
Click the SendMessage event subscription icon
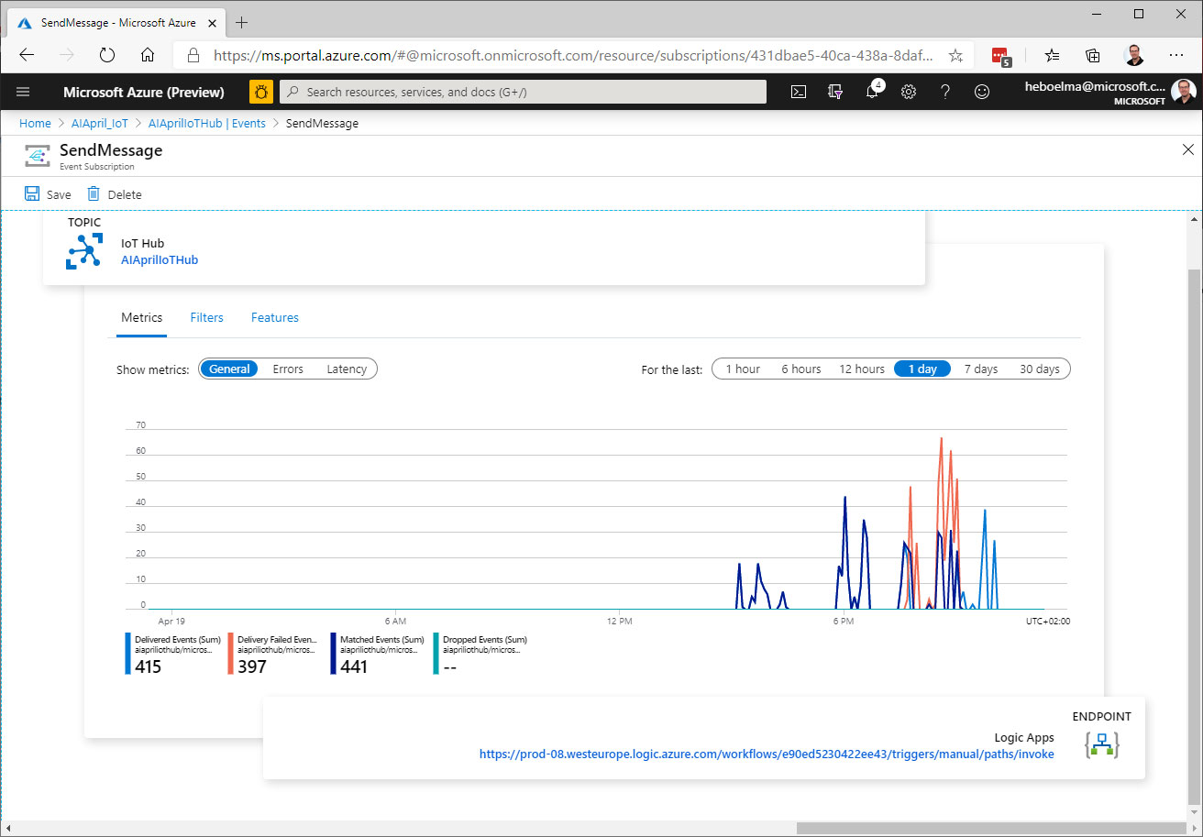pos(37,156)
